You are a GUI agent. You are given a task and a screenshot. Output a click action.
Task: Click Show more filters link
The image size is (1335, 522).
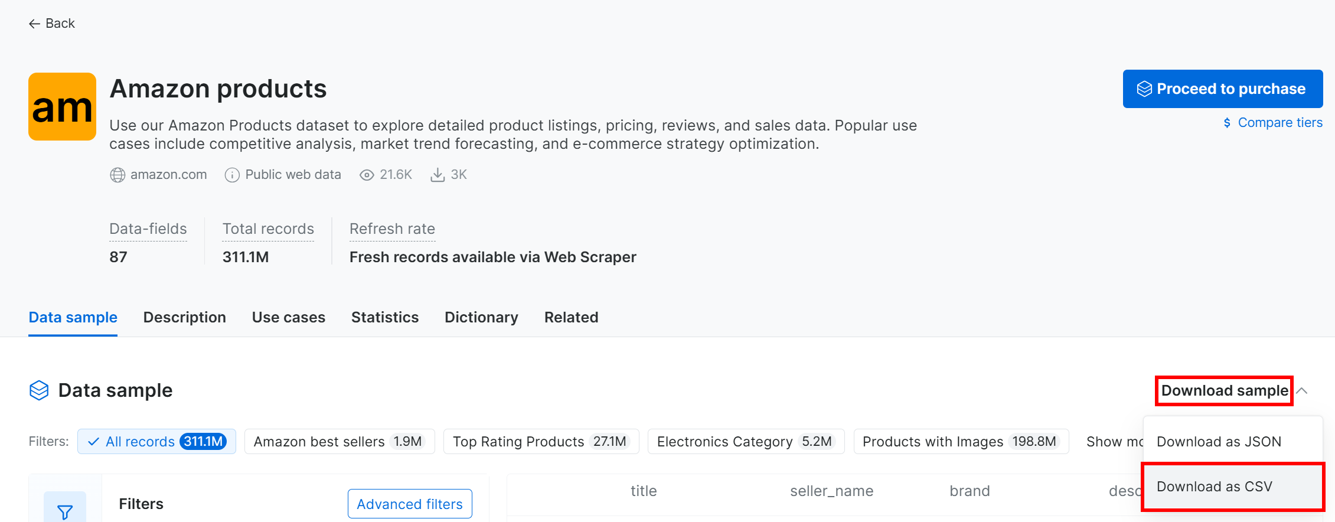pyautogui.click(x=1114, y=442)
